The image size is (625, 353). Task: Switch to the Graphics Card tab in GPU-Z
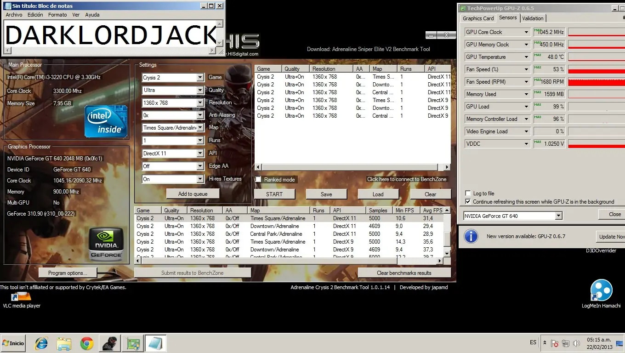(x=478, y=18)
